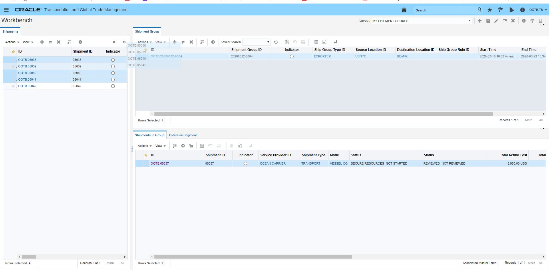Click the add layout plus icon
The width and height of the screenshot is (549, 270).
click(x=480, y=21)
